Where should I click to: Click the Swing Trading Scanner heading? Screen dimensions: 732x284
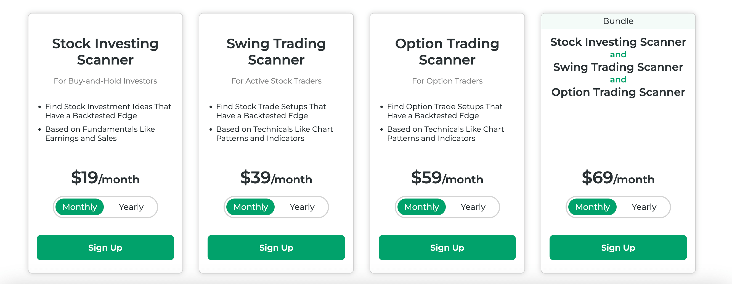(276, 52)
